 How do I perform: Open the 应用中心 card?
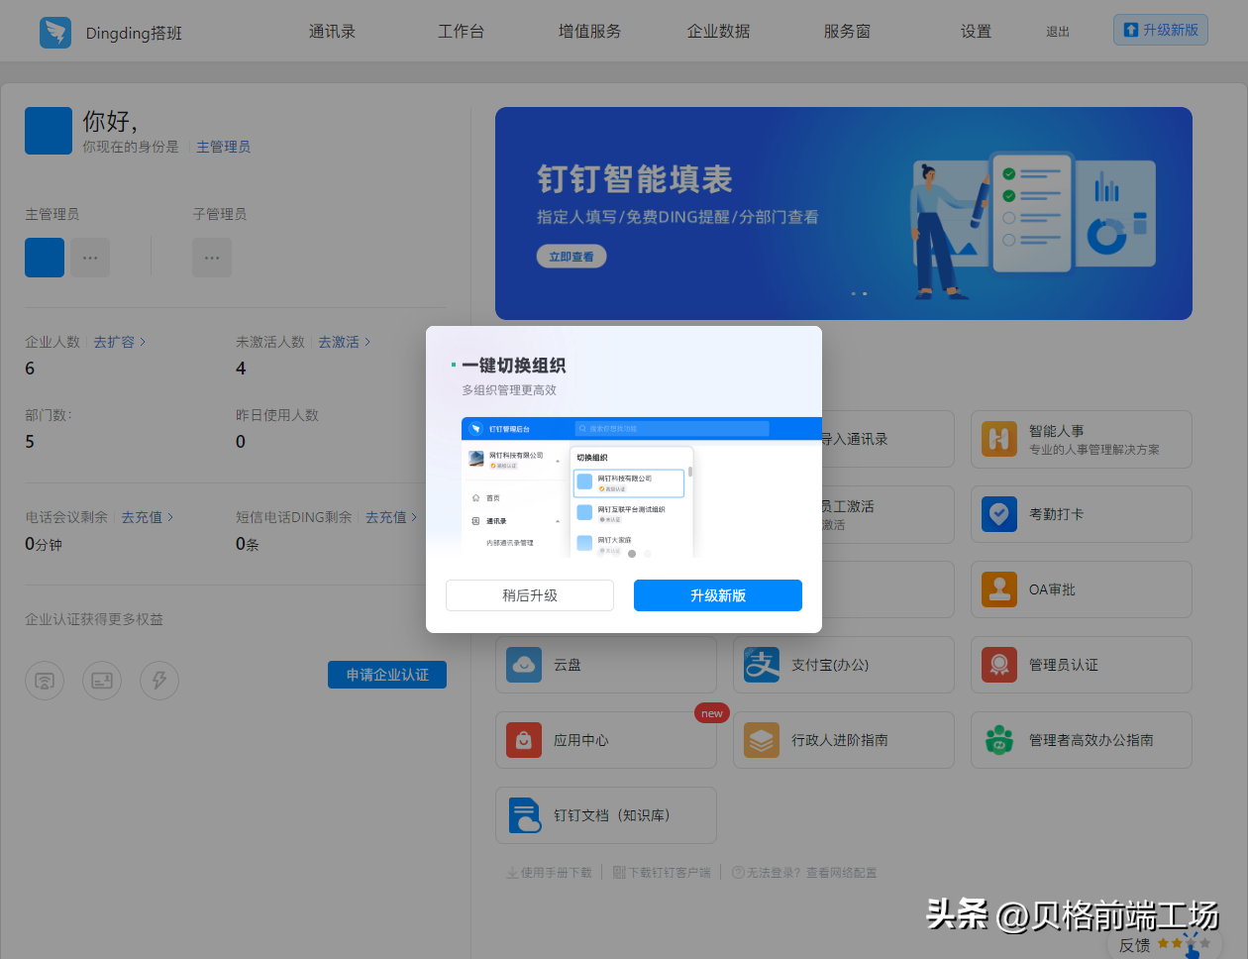coord(606,740)
